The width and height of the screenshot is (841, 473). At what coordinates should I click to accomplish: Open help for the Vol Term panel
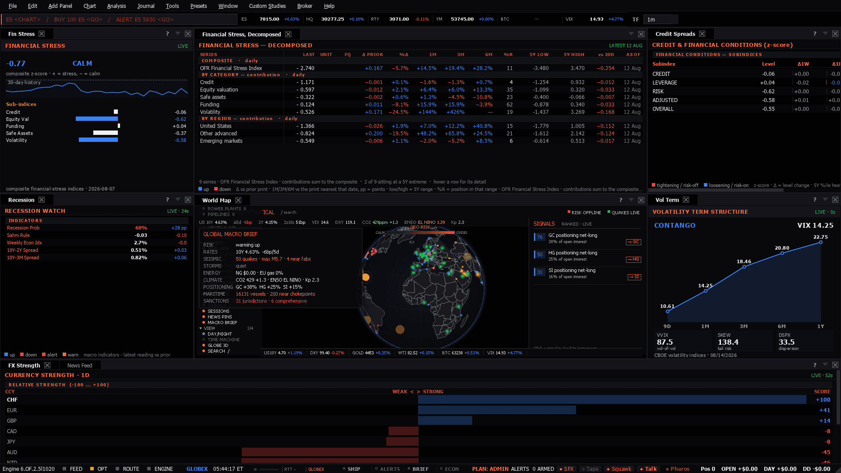point(815,200)
